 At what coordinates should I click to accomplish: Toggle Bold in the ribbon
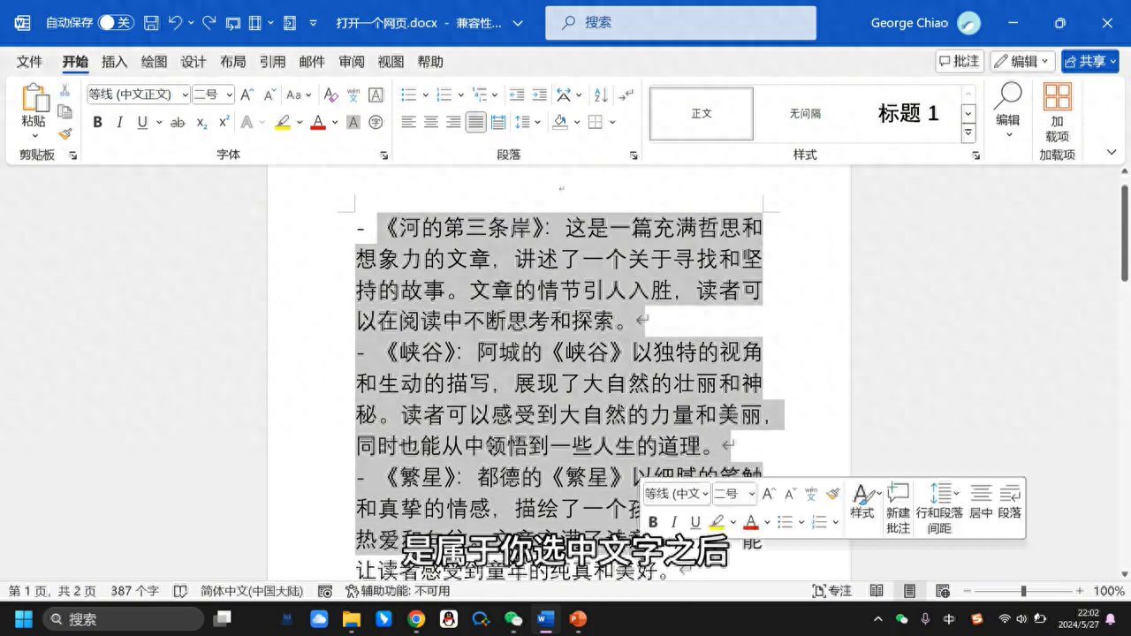[97, 122]
